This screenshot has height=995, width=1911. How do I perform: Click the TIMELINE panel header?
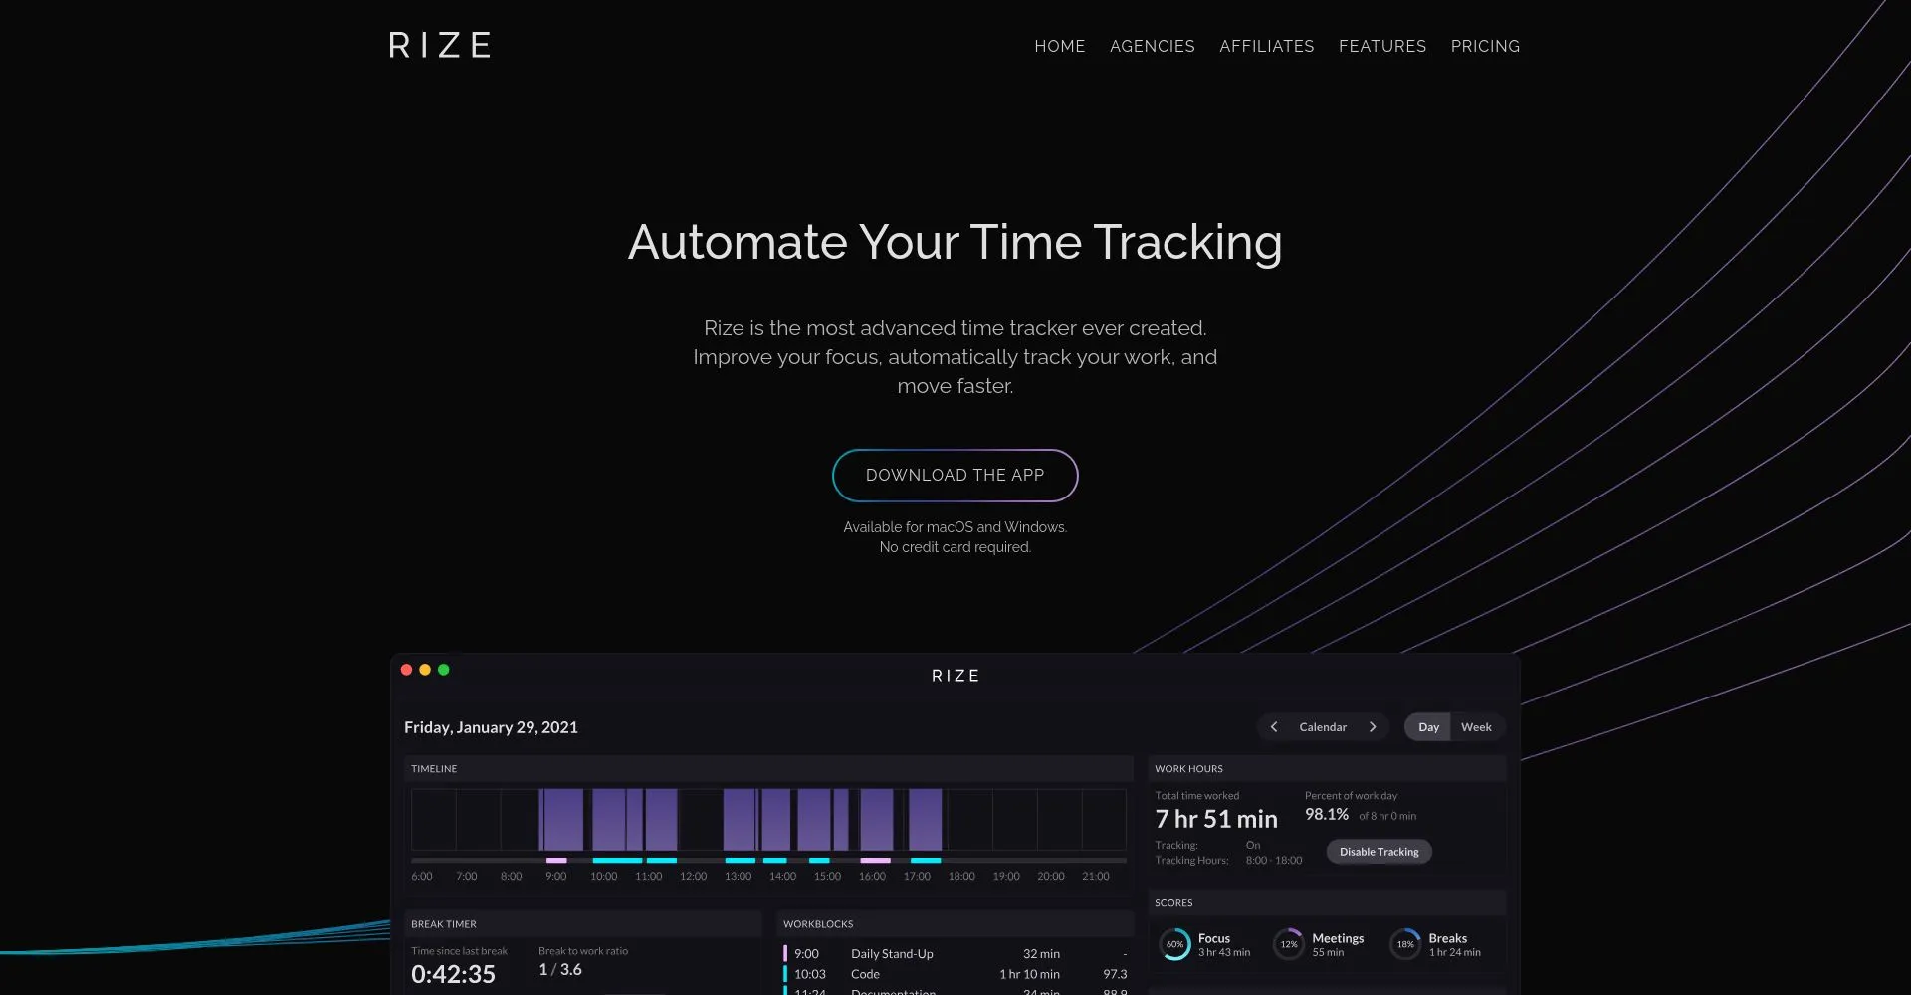coord(768,769)
